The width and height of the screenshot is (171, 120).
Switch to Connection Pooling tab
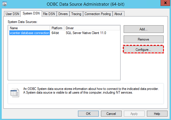tap(98, 14)
